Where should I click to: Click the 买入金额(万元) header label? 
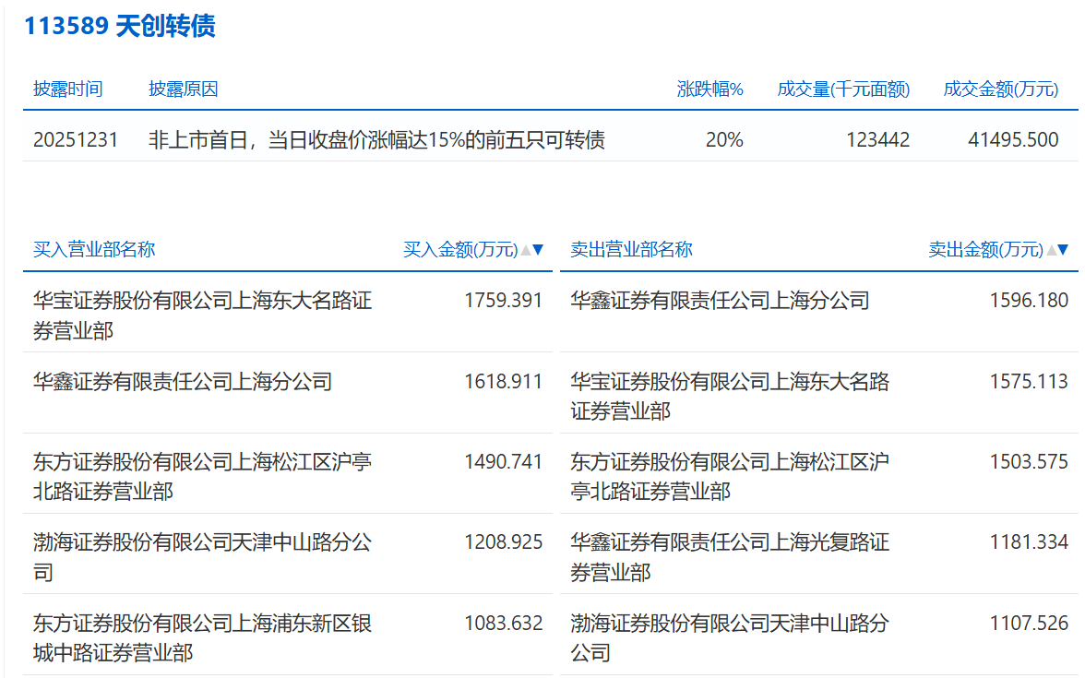pyautogui.click(x=460, y=250)
